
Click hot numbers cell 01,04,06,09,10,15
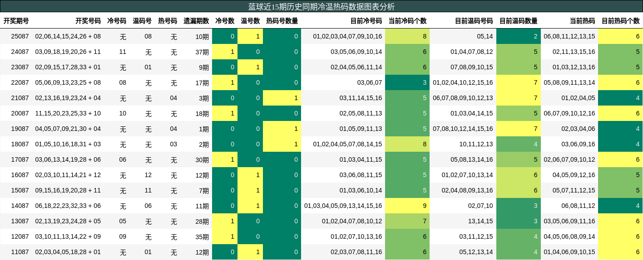click(x=569, y=252)
